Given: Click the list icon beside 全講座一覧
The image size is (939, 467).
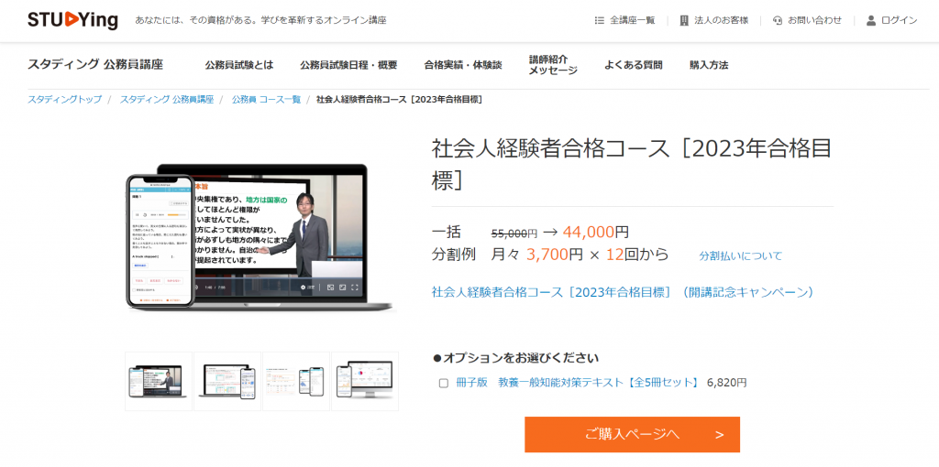Looking at the screenshot, I should [x=600, y=20].
